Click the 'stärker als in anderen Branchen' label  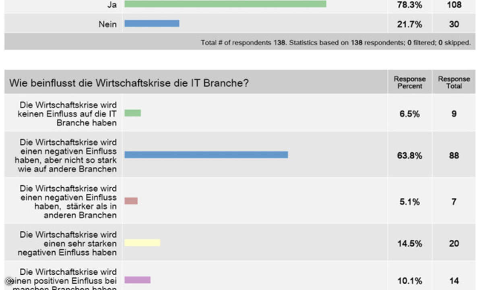tap(68, 201)
